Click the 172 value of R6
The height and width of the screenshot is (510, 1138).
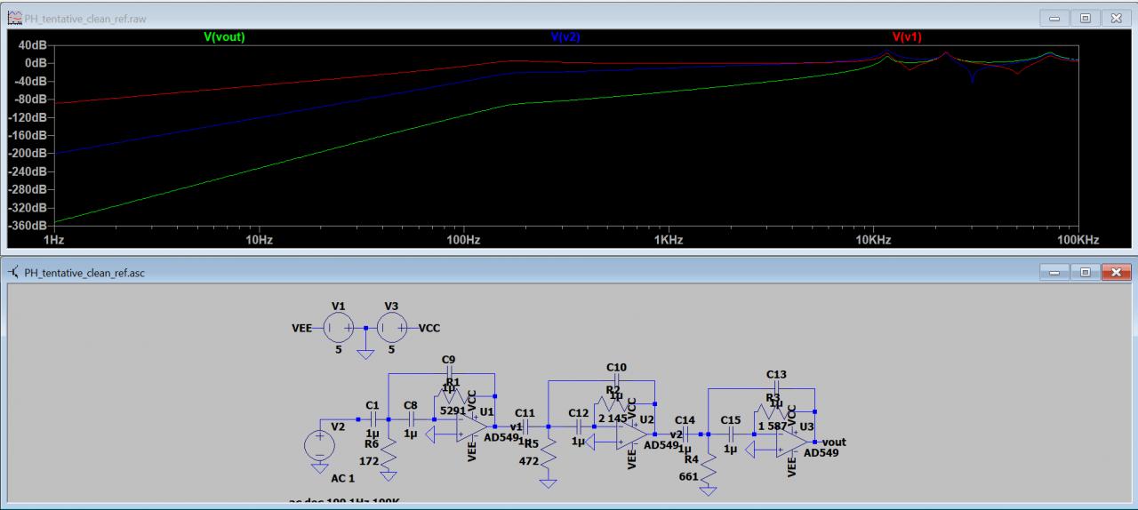[x=368, y=461]
